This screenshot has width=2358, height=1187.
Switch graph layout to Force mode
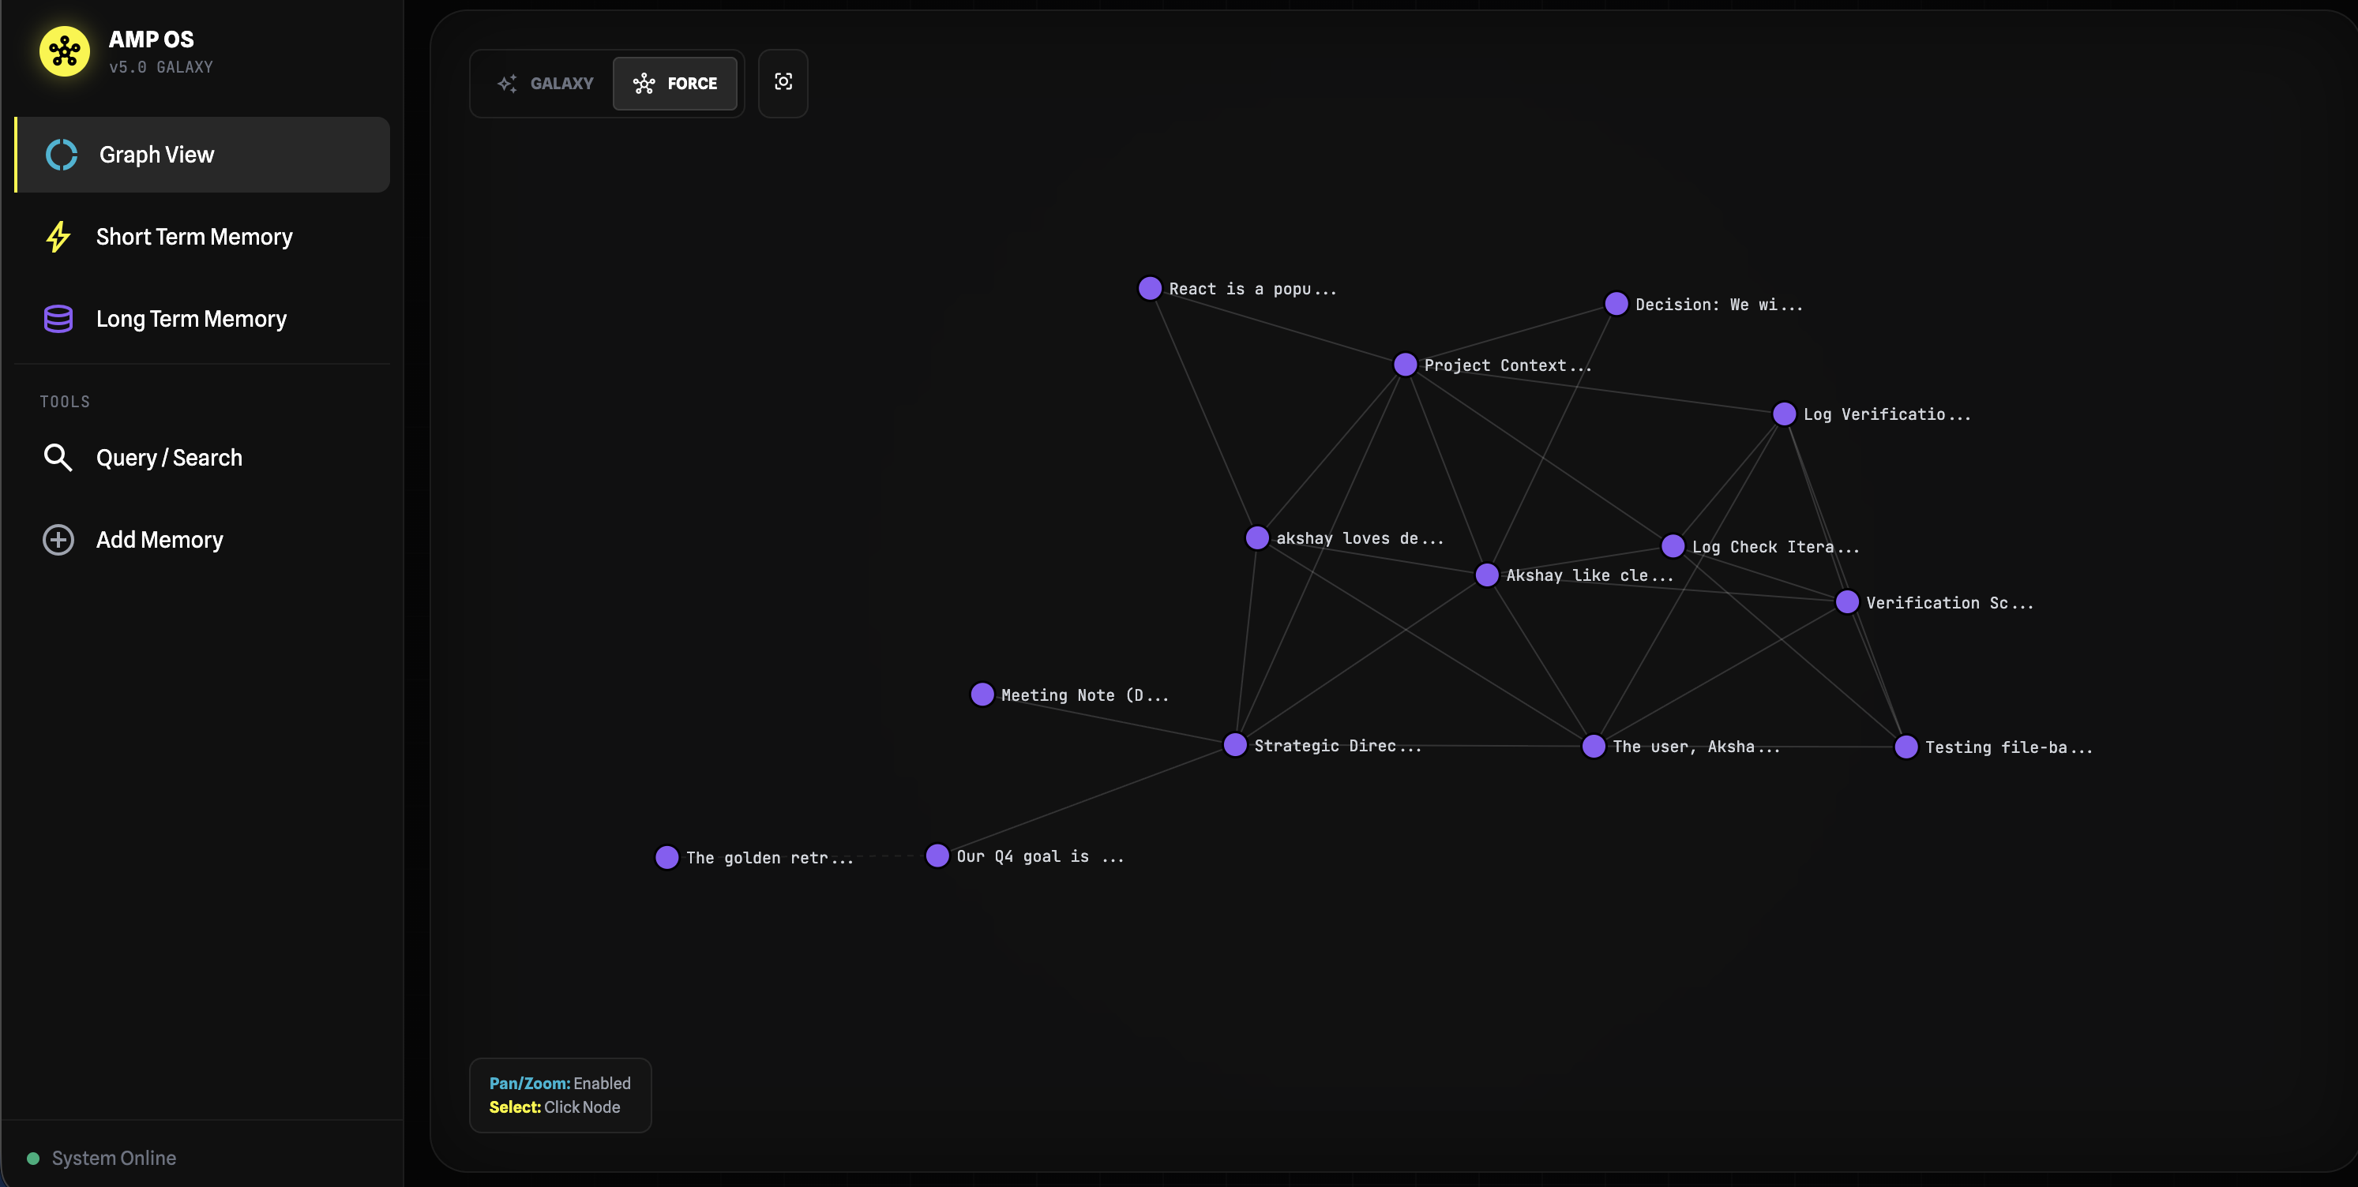click(675, 84)
